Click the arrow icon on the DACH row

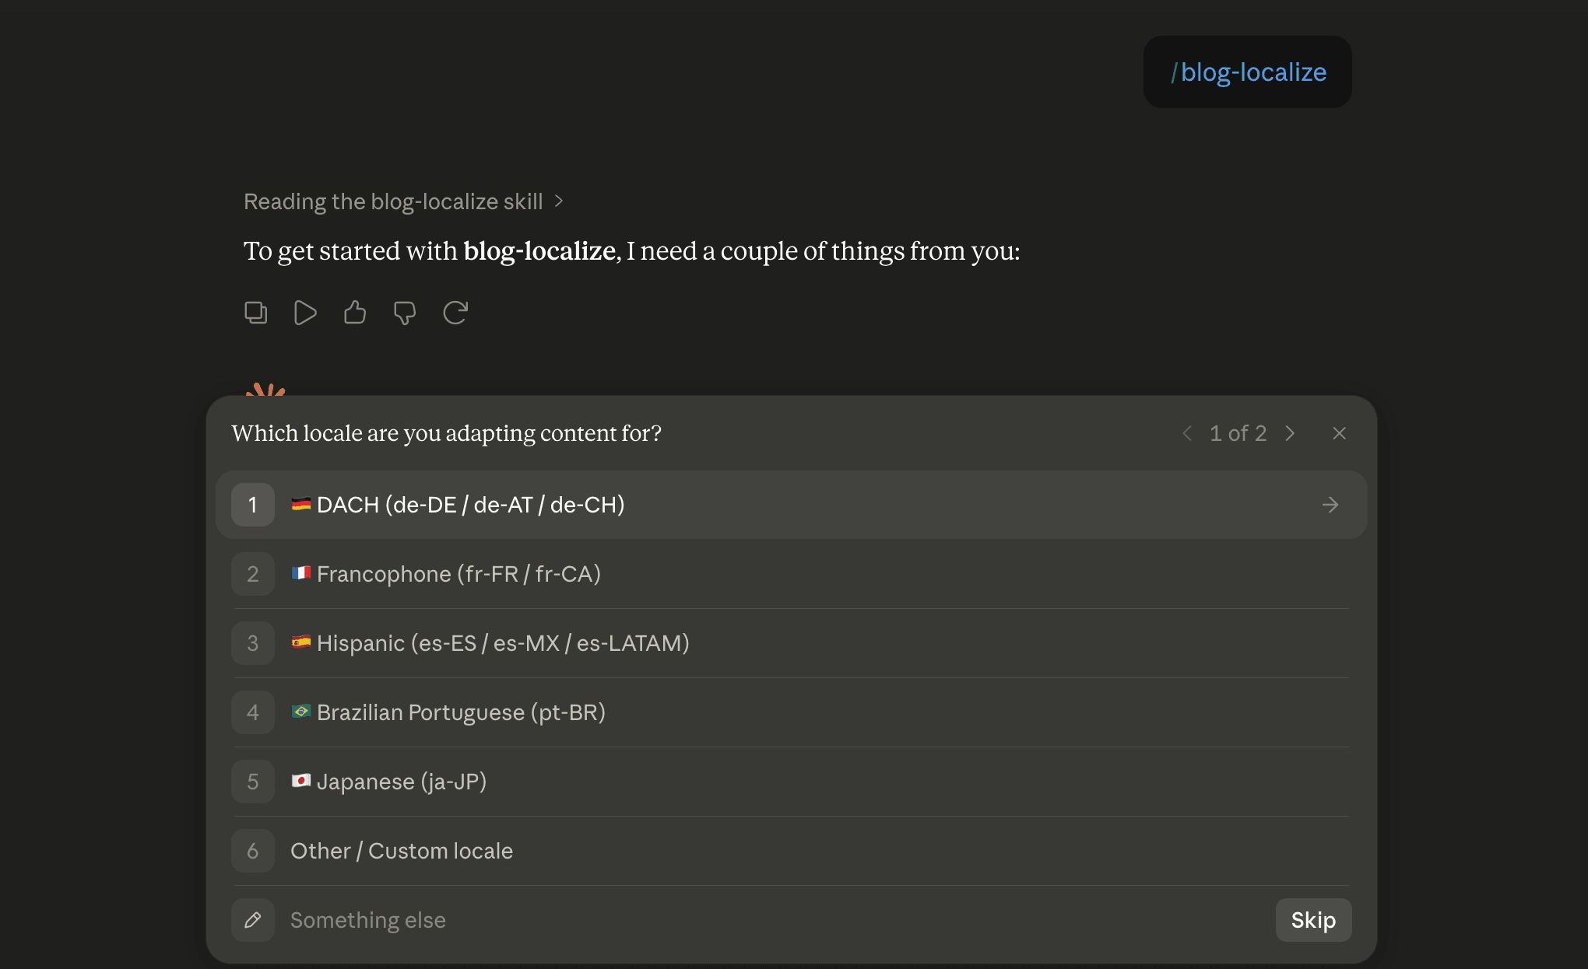click(1330, 505)
